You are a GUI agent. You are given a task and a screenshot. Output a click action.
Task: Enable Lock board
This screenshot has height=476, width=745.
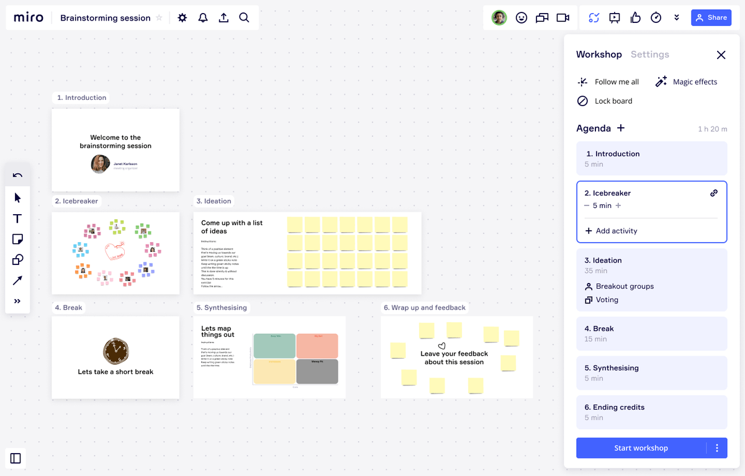605,101
